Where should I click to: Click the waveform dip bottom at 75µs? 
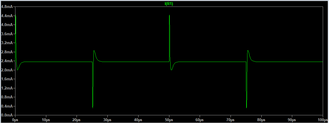[246, 108]
